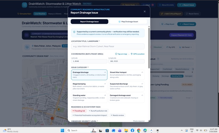Click the Latitude field showing 1.8548
This screenshot has height=133, width=219.
coord(89,61)
